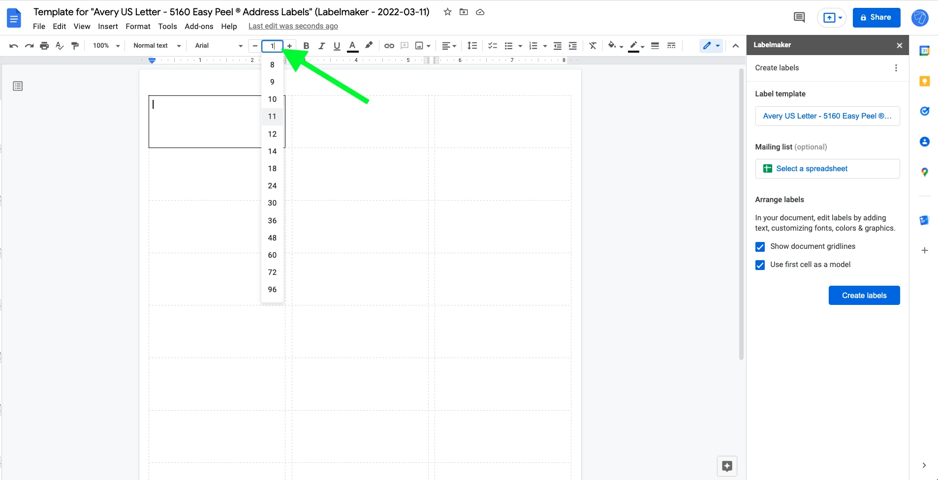Image resolution: width=938 pixels, height=480 pixels.
Task: Insert a link
Action: [x=389, y=46]
